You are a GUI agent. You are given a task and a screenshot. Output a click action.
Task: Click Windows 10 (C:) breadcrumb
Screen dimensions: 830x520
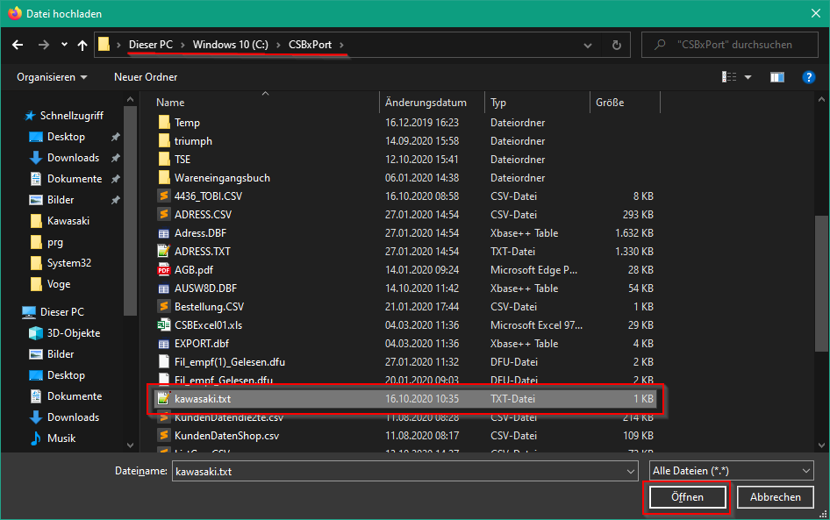point(230,45)
